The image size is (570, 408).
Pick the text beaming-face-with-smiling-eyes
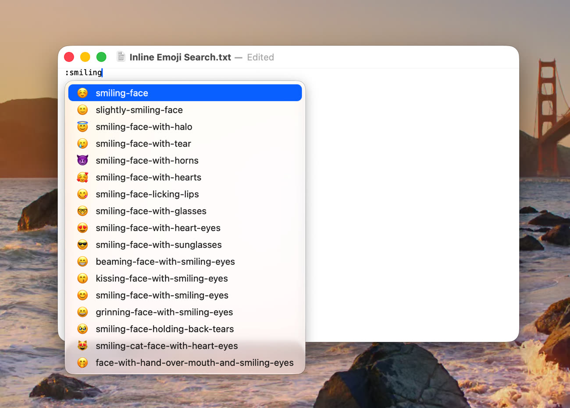[165, 261]
